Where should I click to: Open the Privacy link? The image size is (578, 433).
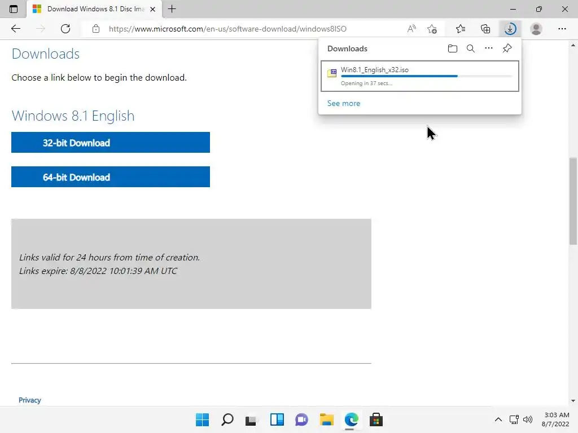point(30,400)
